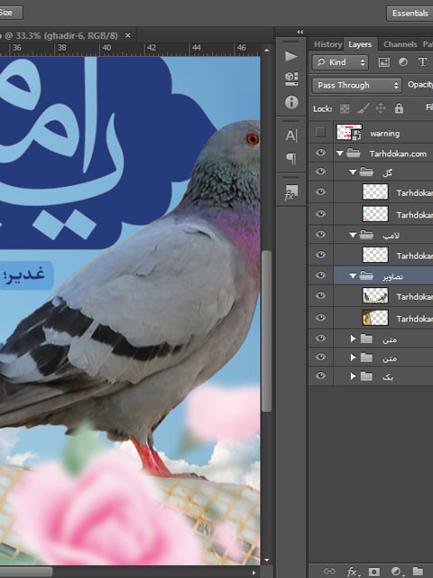This screenshot has width=433, height=578.
Task: Filter layers by pixel layer icon
Action: coord(383,62)
